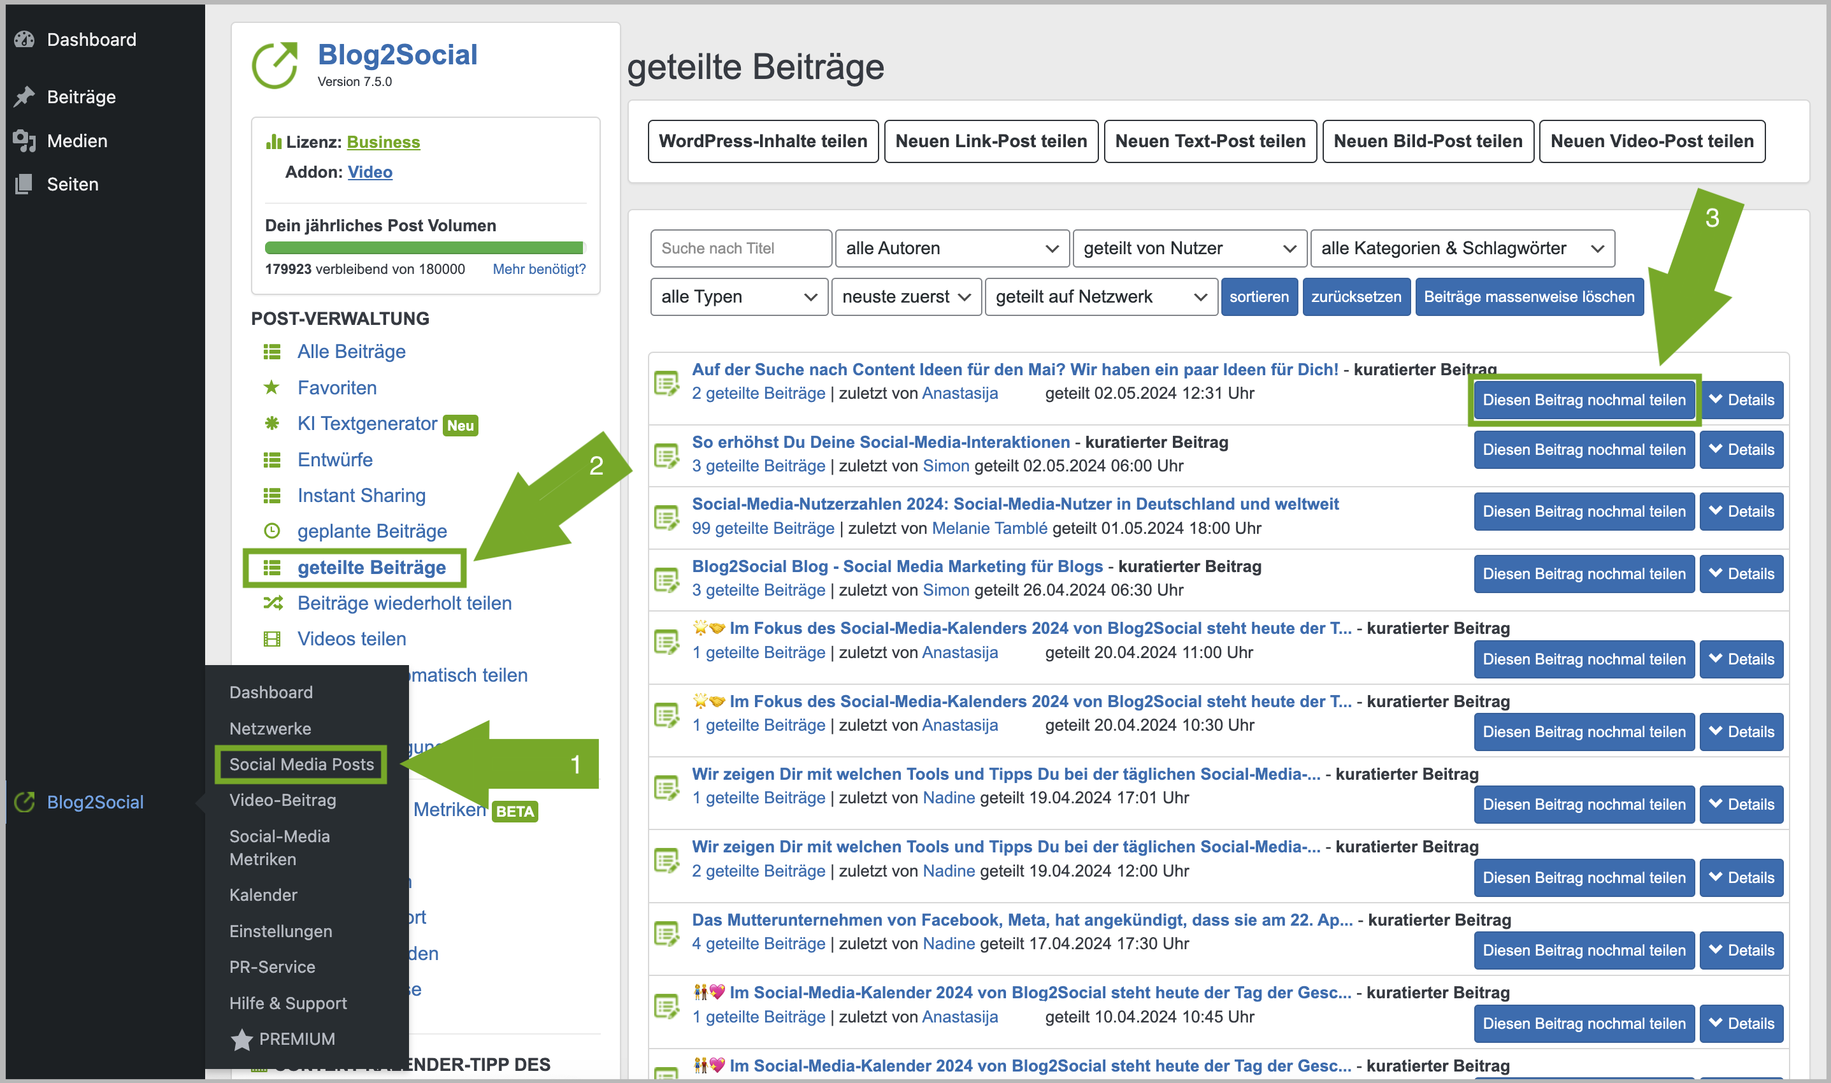This screenshot has width=1831, height=1083.
Task: Open the 'geteilt von Nutzer' dropdown
Action: click(1189, 248)
